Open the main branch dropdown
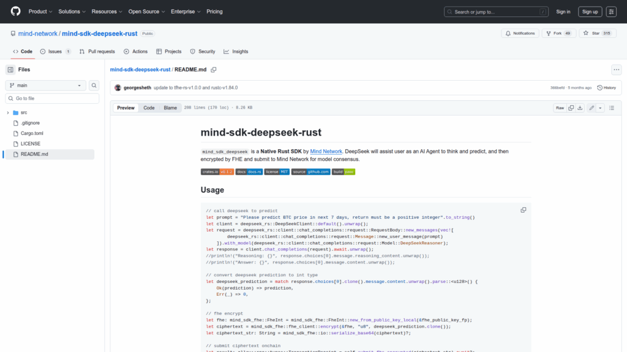The image size is (627, 352). [46, 86]
